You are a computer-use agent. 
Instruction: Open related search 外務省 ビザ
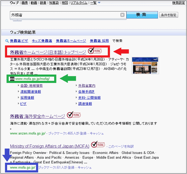pos(19,41)
